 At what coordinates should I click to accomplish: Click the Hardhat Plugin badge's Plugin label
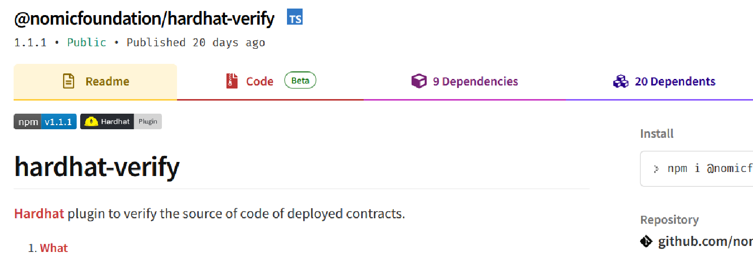tap(148, 122)
